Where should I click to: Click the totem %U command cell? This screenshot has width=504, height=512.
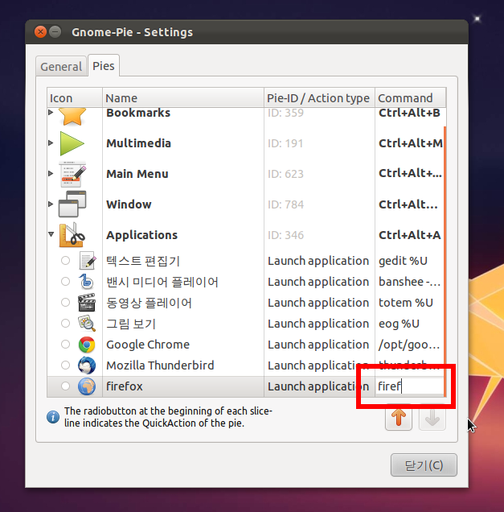click(x=409, y=303)
